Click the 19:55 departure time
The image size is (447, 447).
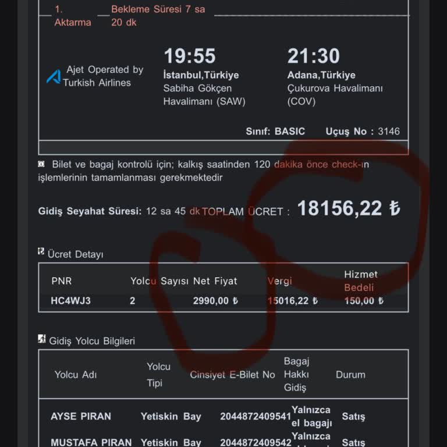pos(190,56)
